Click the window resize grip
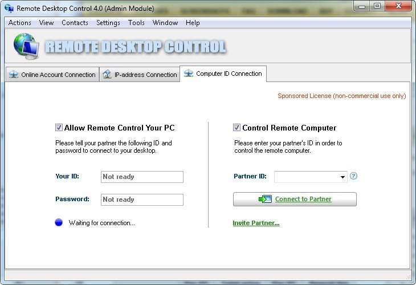 [408, 277]
